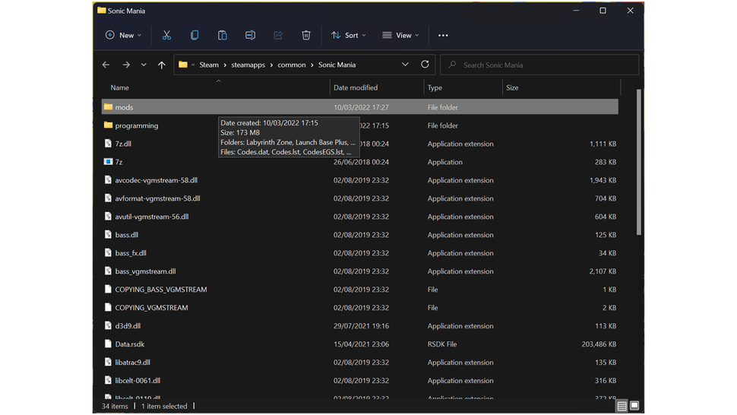Click the vertical scrollbar thumb

639,162
